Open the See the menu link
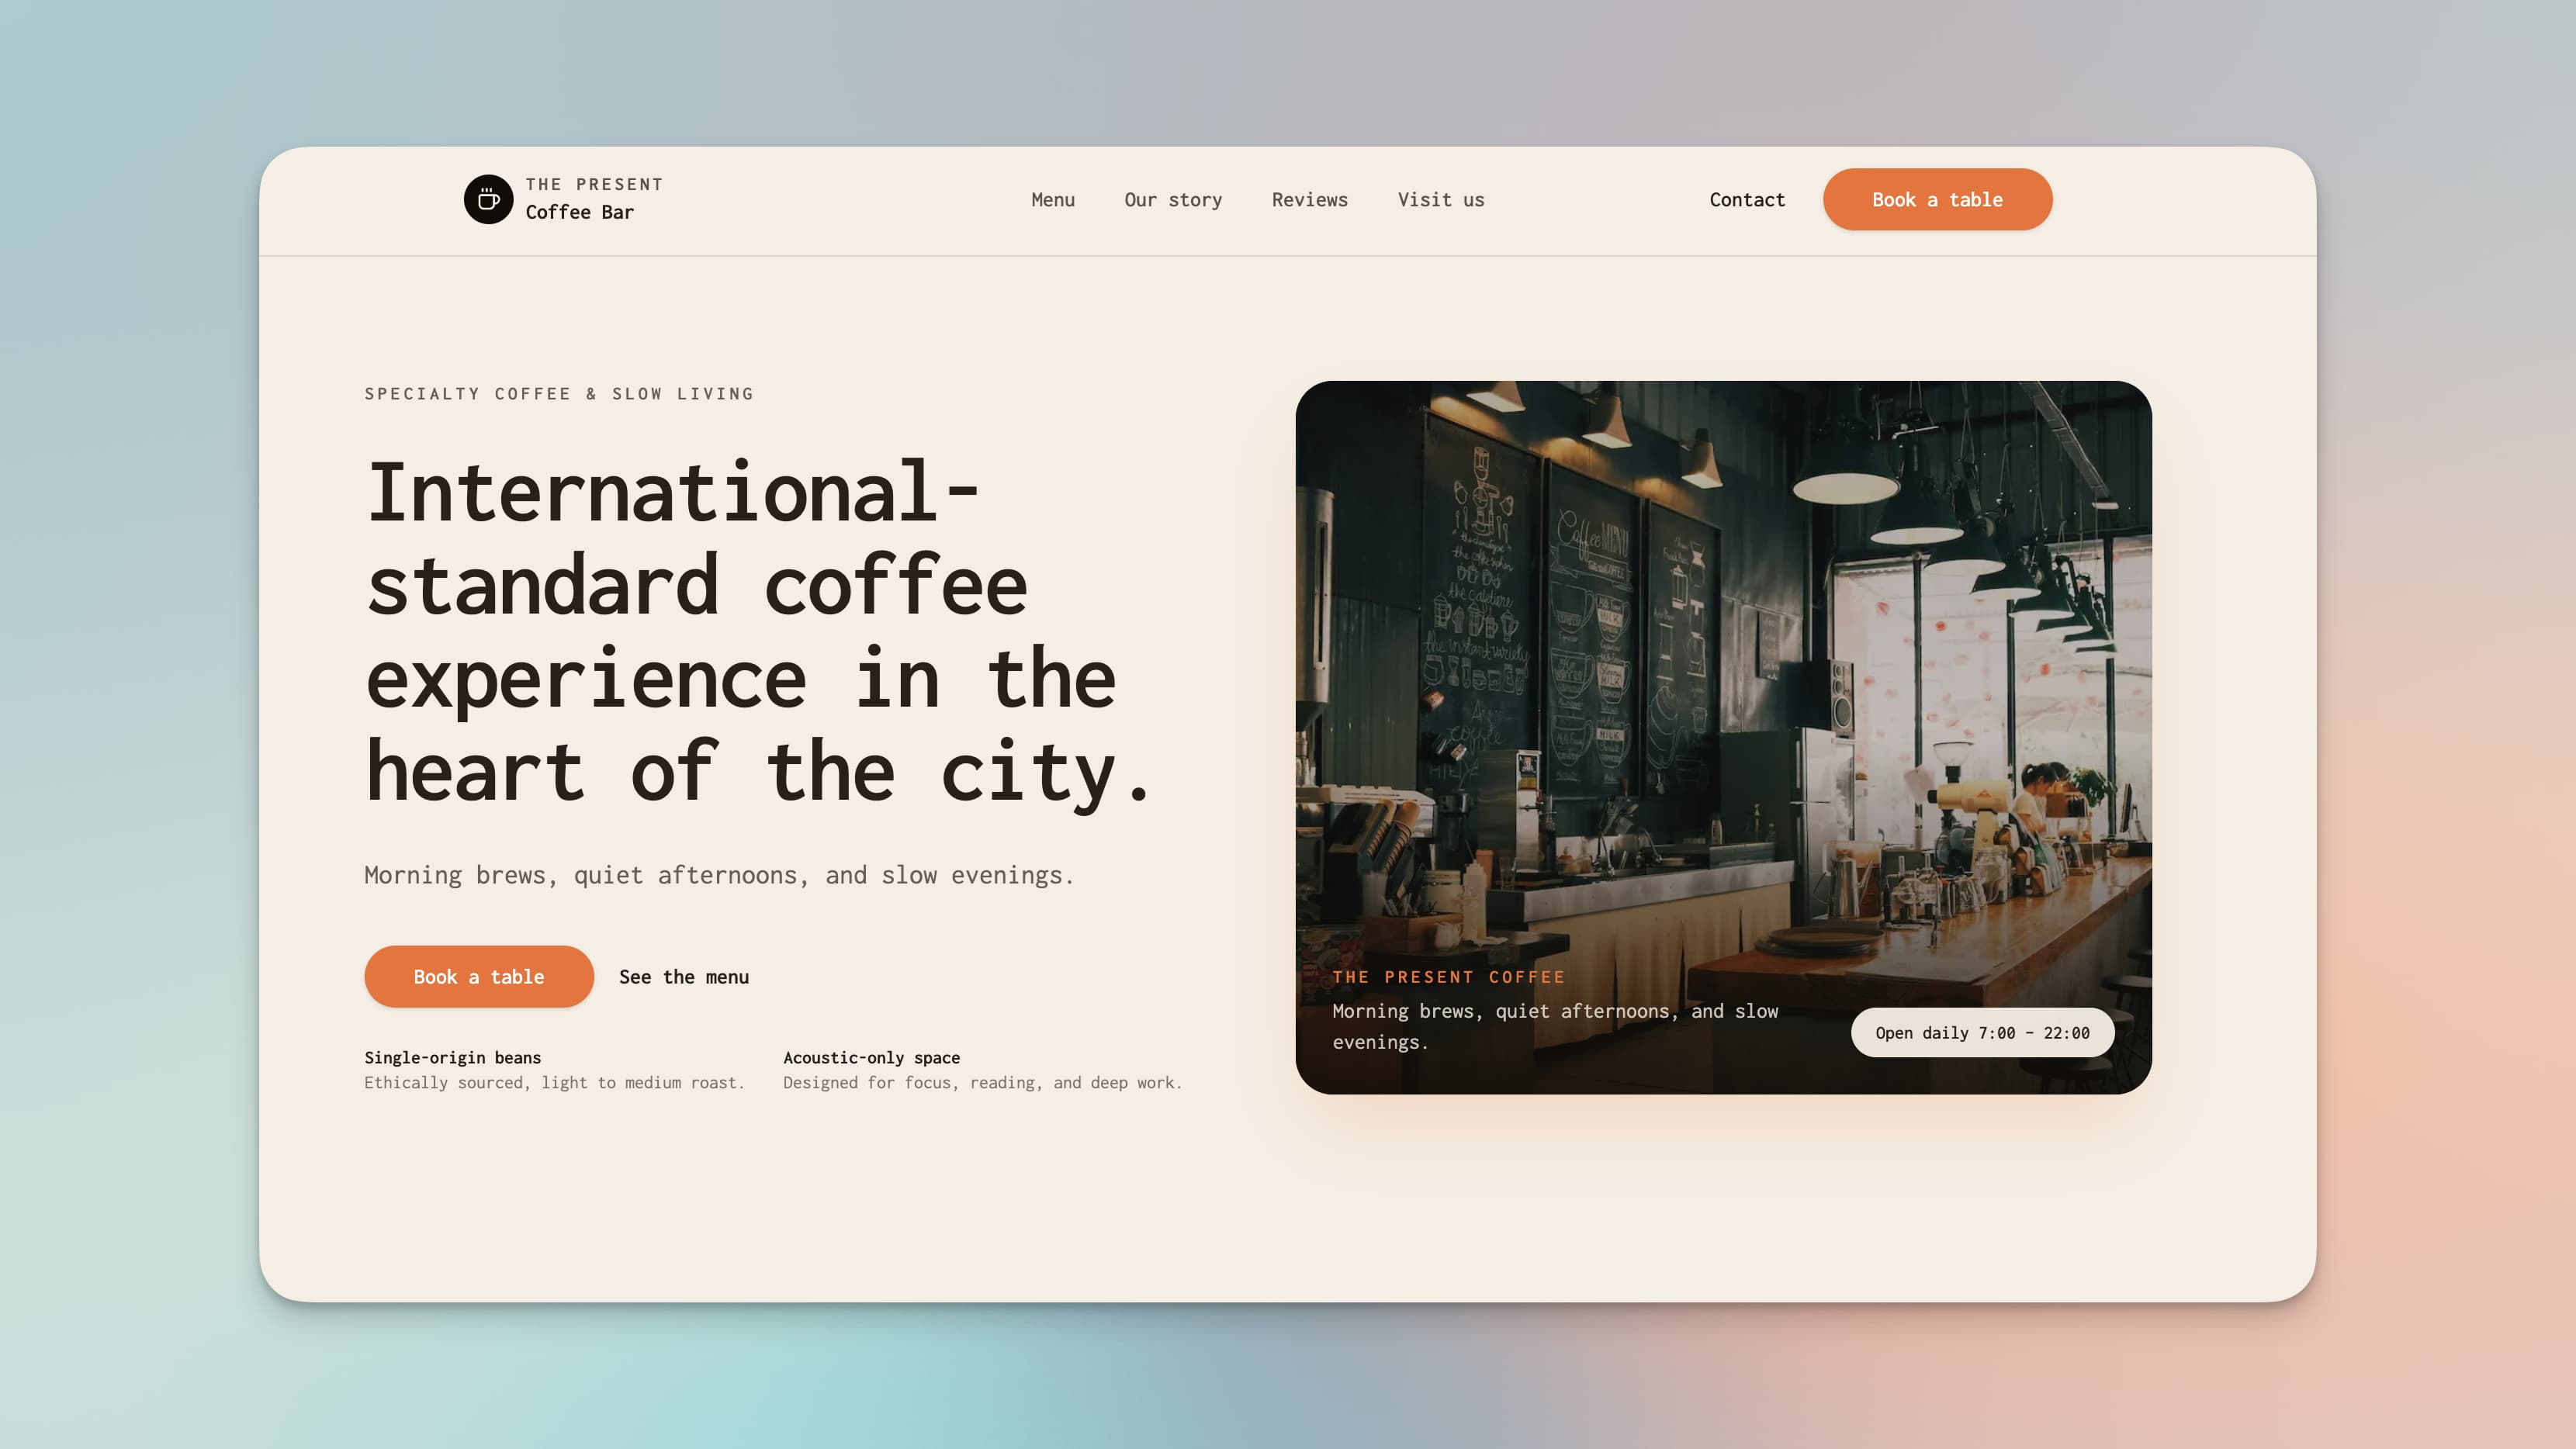The height and width of the screenshot is (1449, 2576). [x=683, y=976]
